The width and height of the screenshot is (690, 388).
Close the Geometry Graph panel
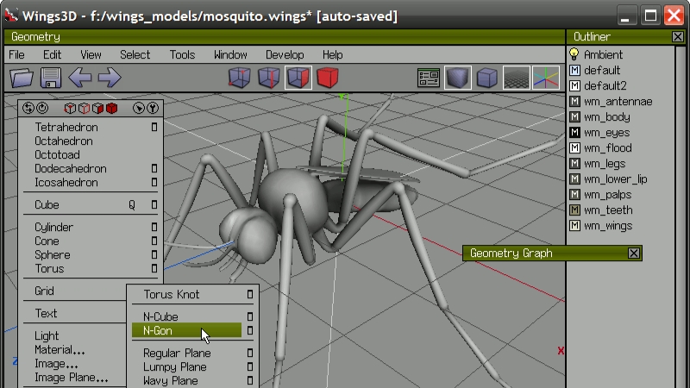coord(634,253)
